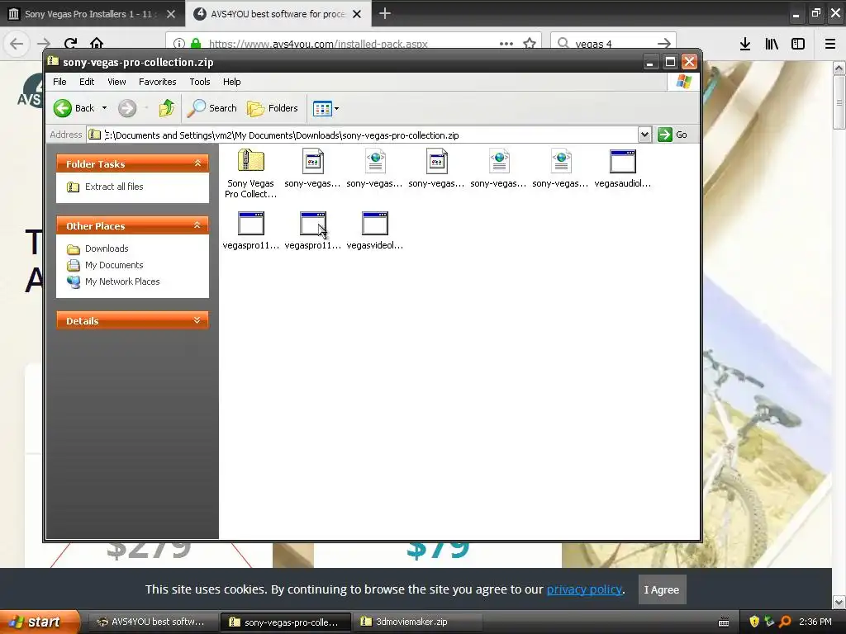Click the Go button
The image size is (846, 634).
(x=673, y=135)
